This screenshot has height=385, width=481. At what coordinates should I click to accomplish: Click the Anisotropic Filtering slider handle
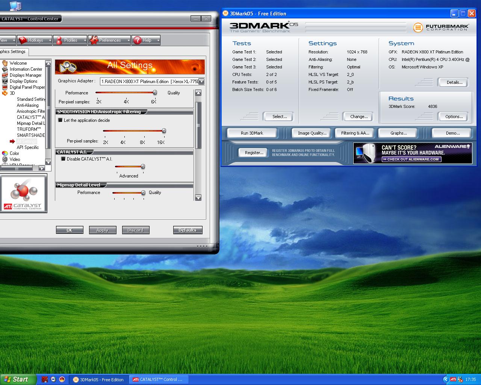(x=164, y=131)
